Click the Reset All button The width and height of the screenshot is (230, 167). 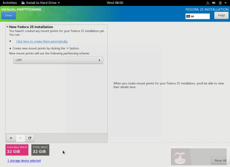(220, 160)
